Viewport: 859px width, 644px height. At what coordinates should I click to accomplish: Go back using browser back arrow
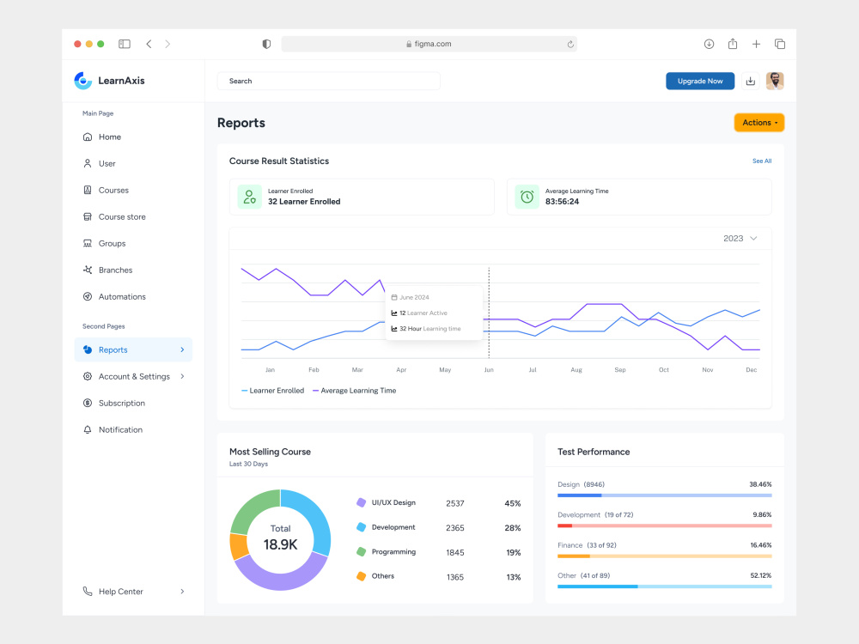[149, 44]
